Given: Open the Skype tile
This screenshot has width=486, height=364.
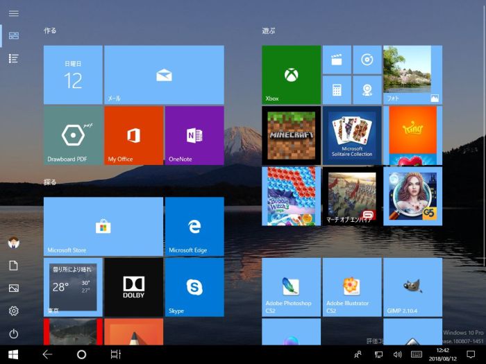Looking at the screenshot, I should (194, 287).
